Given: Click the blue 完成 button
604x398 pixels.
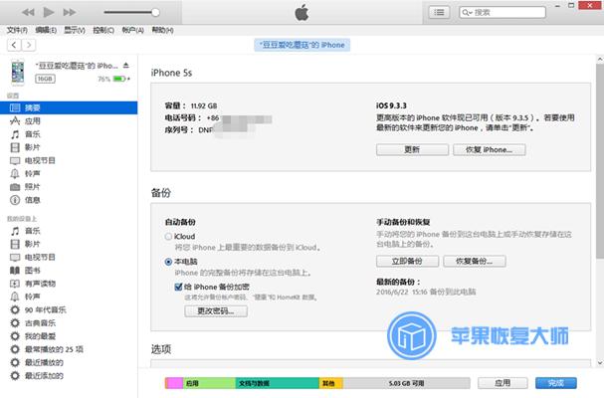Looking at the screenshot, I should [556, 383].
